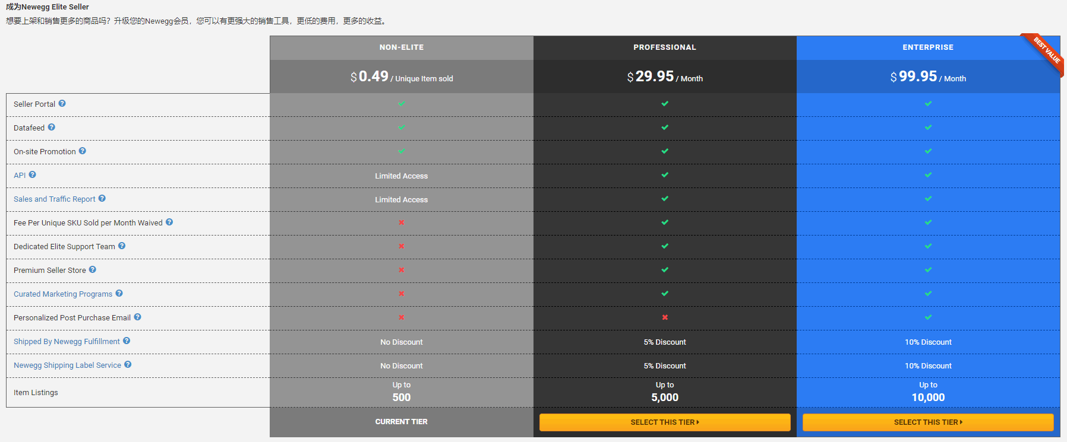Image resolution: width=1067 pixels, height=442 pixels.
Task: Click help icon beside Dedicated Elite Support Team
Action: (122, 246)
